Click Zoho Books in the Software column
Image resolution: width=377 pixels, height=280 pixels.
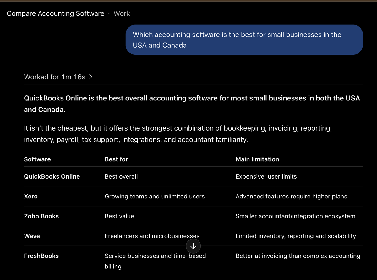tap(41, 216)
